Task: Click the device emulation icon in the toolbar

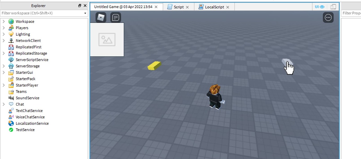Action: [333, 7]
